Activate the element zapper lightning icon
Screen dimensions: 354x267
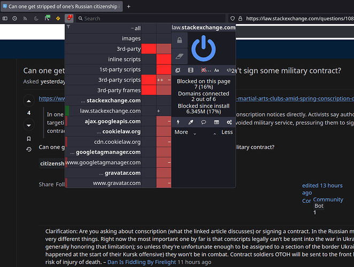point(178,122)
